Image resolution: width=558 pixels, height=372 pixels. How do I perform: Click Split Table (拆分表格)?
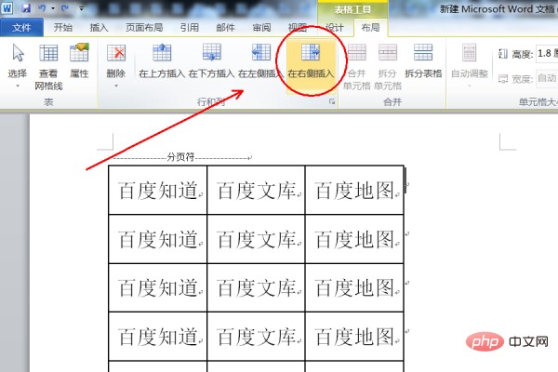coord(423,61)
